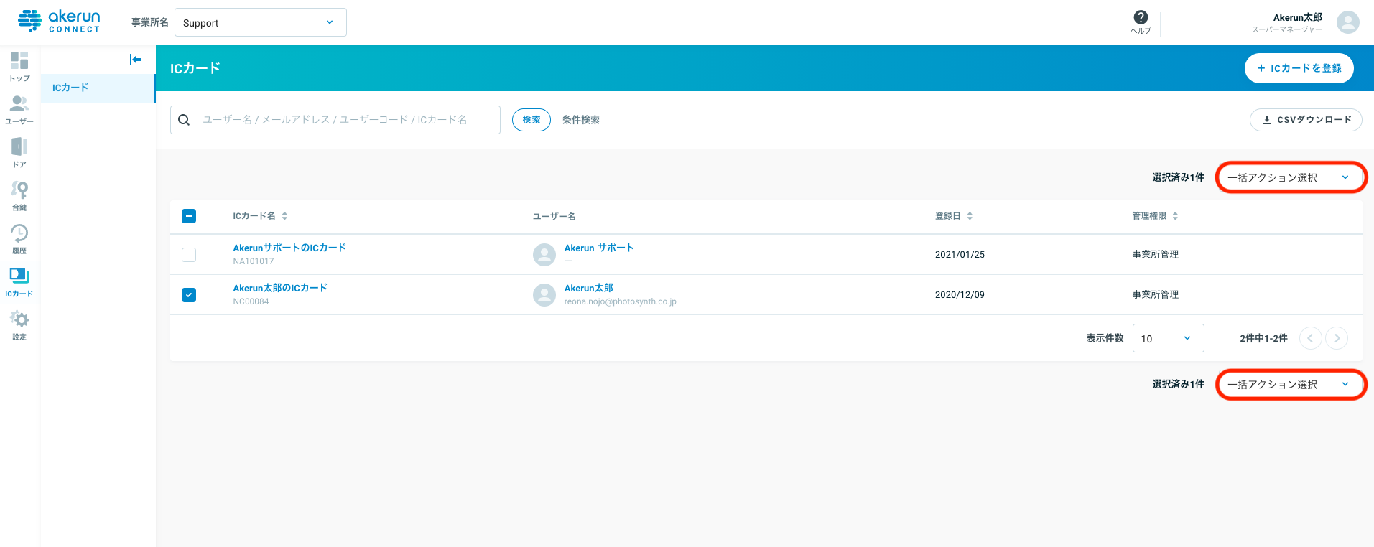The width and height of the screenshot is (1374, 547).
Task: Check the AkerunサポートのICカード row checkbox
Action: (x=189, y=255)
